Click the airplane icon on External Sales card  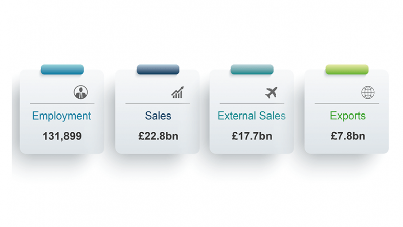[272, 93]
